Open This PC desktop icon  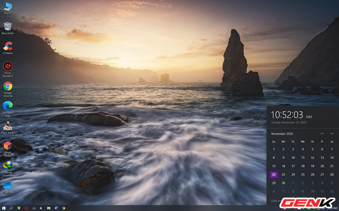pyautogui.click(x=7, y=8)
